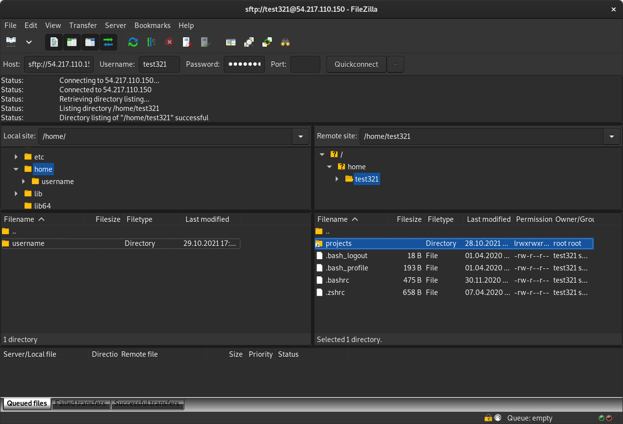This screenshot has width=623, height=424.
Task: Select the local username directory row
Action: point(121,243)
